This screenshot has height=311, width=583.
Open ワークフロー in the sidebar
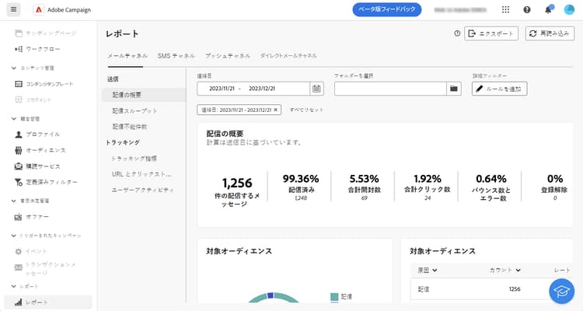[x=43, y=49]
